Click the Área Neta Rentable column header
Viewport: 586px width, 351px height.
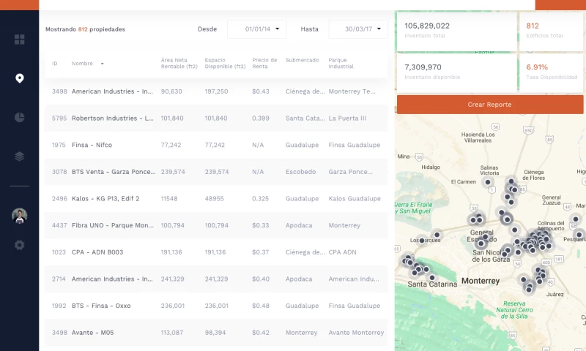point(179,64)
